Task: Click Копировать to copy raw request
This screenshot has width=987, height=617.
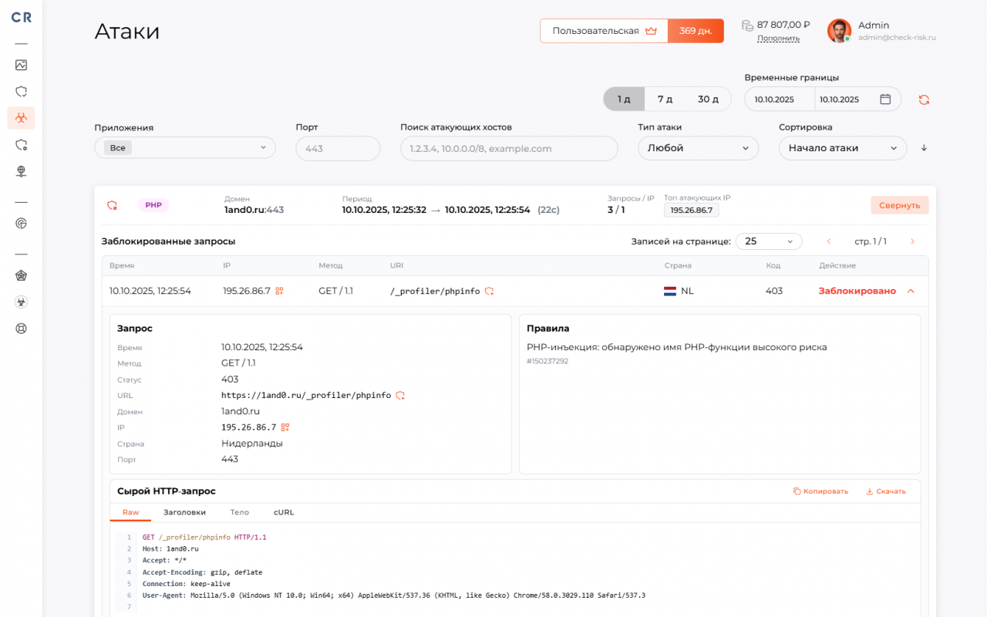Action: pos(820,491)
